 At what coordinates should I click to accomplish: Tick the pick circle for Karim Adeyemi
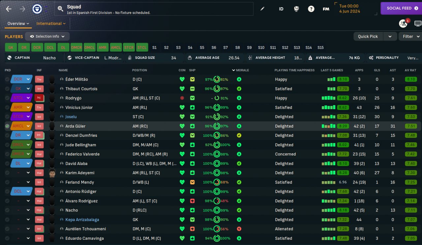(7, 173)
